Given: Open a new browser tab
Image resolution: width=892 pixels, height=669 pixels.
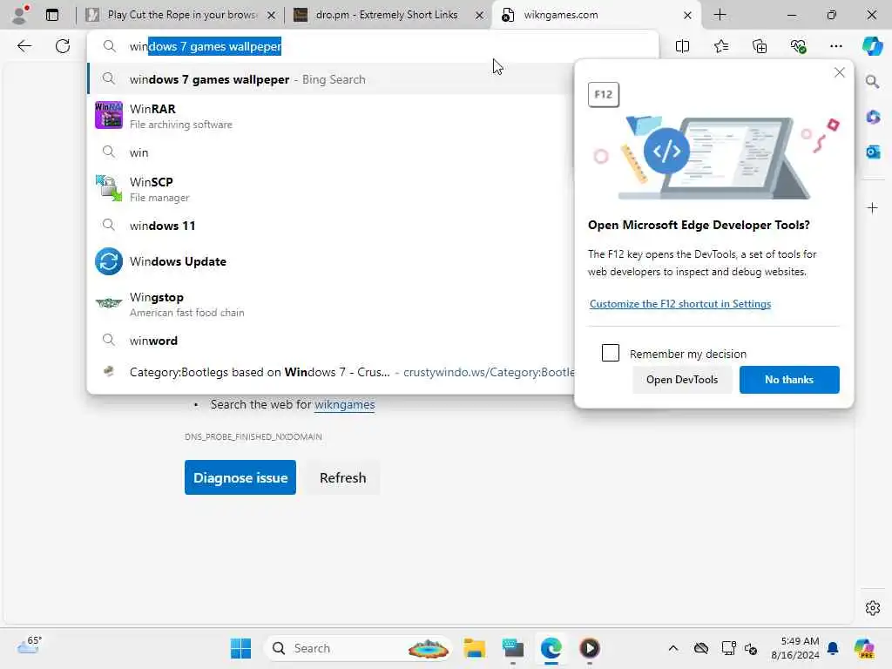Looking at the screenshot, I should (720, 15).
